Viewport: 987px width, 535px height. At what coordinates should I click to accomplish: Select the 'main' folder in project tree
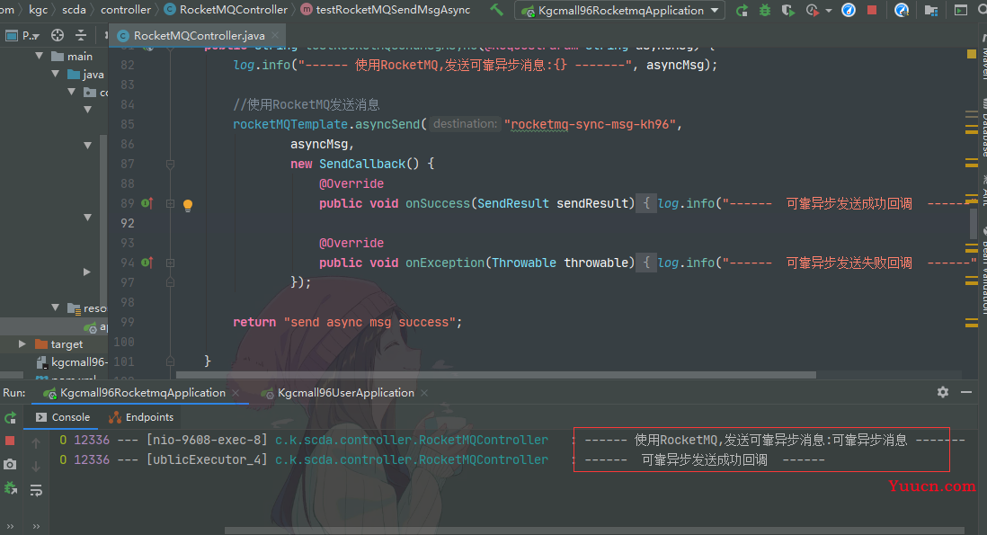coord(73,56)
